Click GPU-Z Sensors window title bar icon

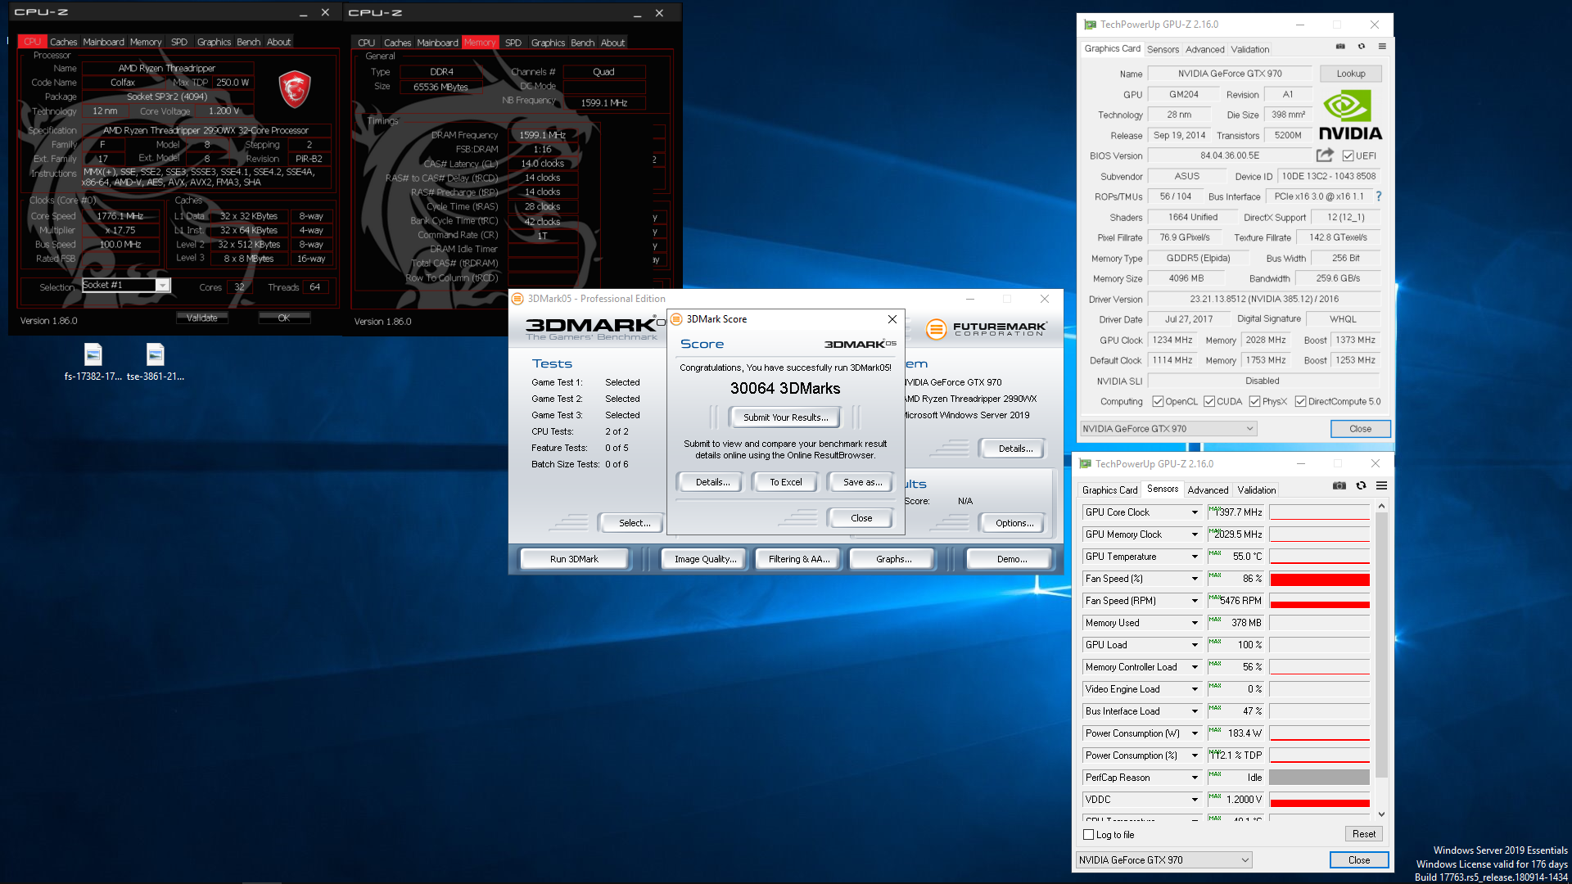click(1085, 464)
